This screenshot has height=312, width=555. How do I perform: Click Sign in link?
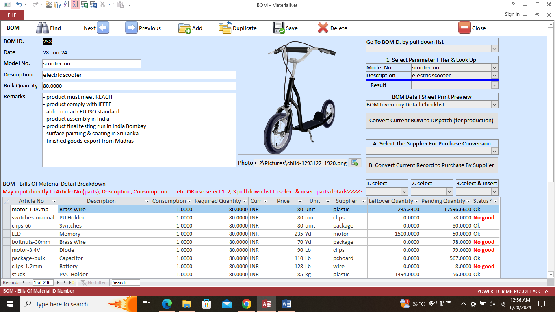[512, 14]
